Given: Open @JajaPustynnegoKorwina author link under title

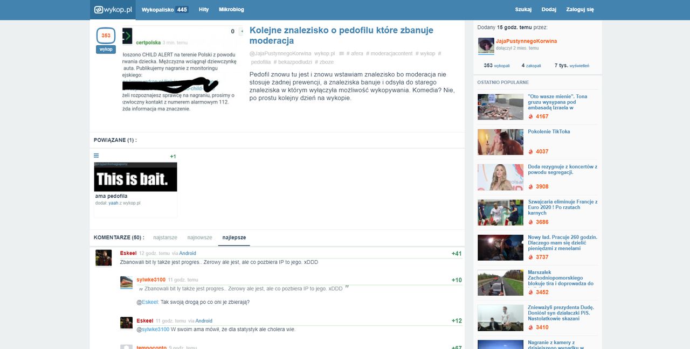Looking at the screenshot, I should pos(280,54).
